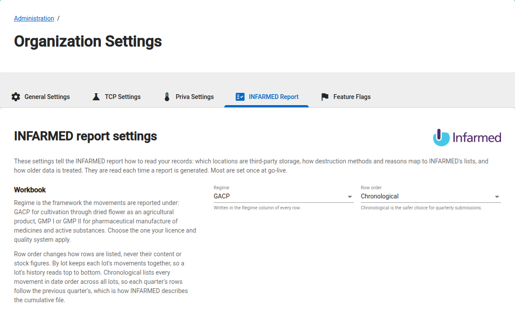Click the TCP Settings flask icon

(96, 97)
